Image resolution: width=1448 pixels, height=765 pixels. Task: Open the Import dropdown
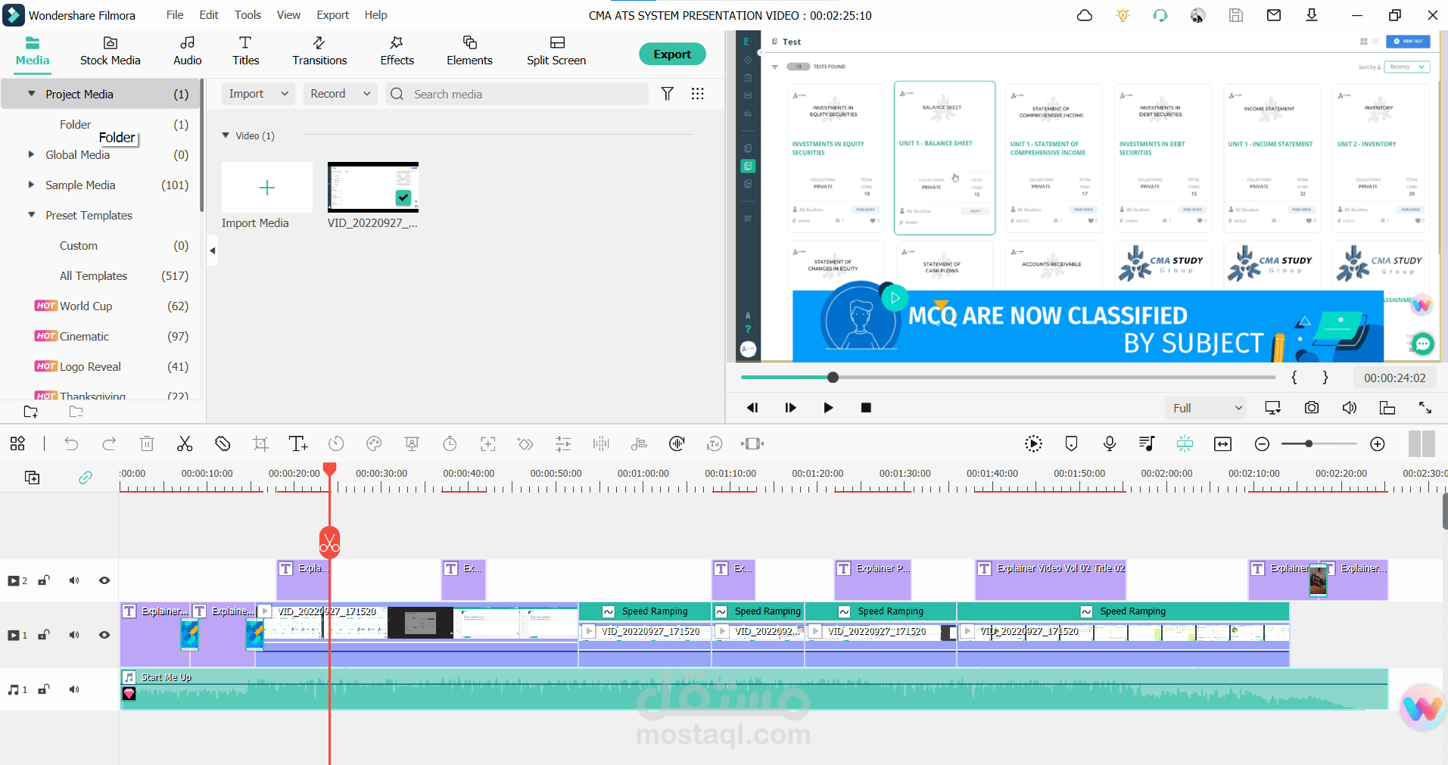coord(258,94)
